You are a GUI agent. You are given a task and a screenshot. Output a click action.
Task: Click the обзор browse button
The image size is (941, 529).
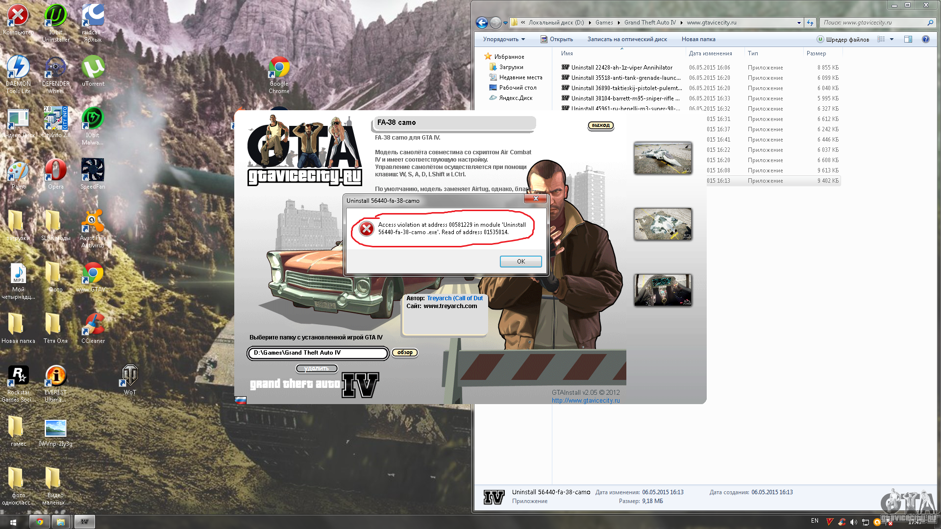coord(405,353)
